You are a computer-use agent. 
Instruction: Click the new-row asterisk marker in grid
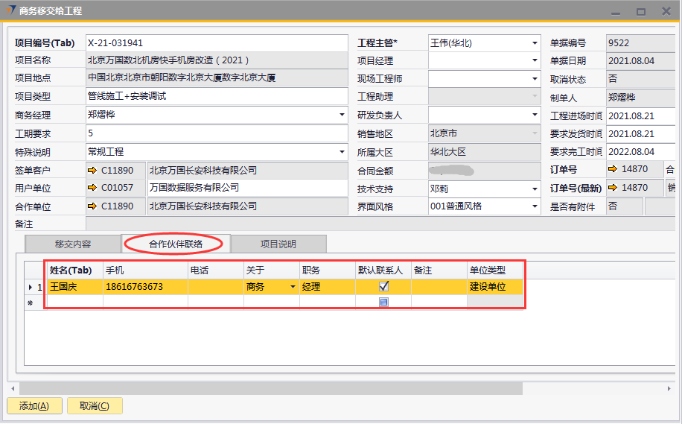tap(31, 303)
